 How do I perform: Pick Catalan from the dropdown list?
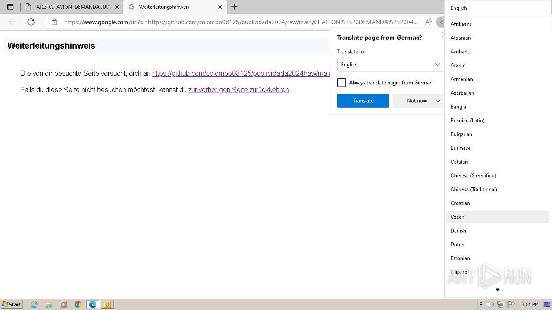497,162
